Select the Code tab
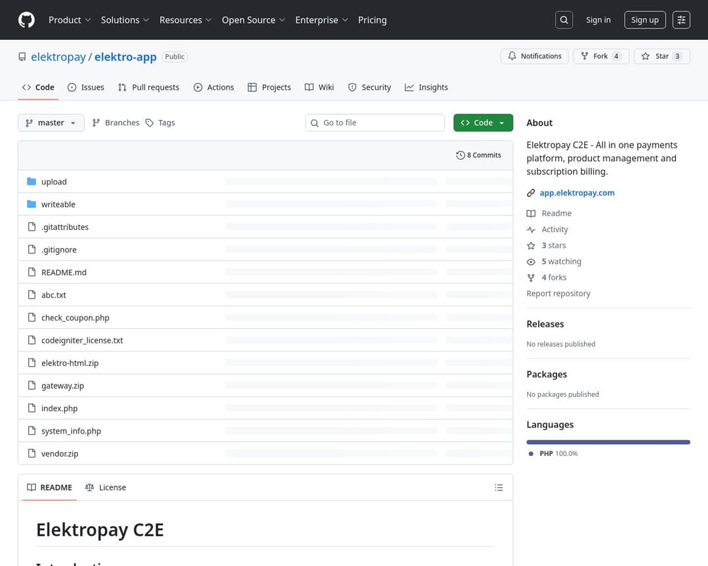The image size is (708, 566). [x=39, y=87]
